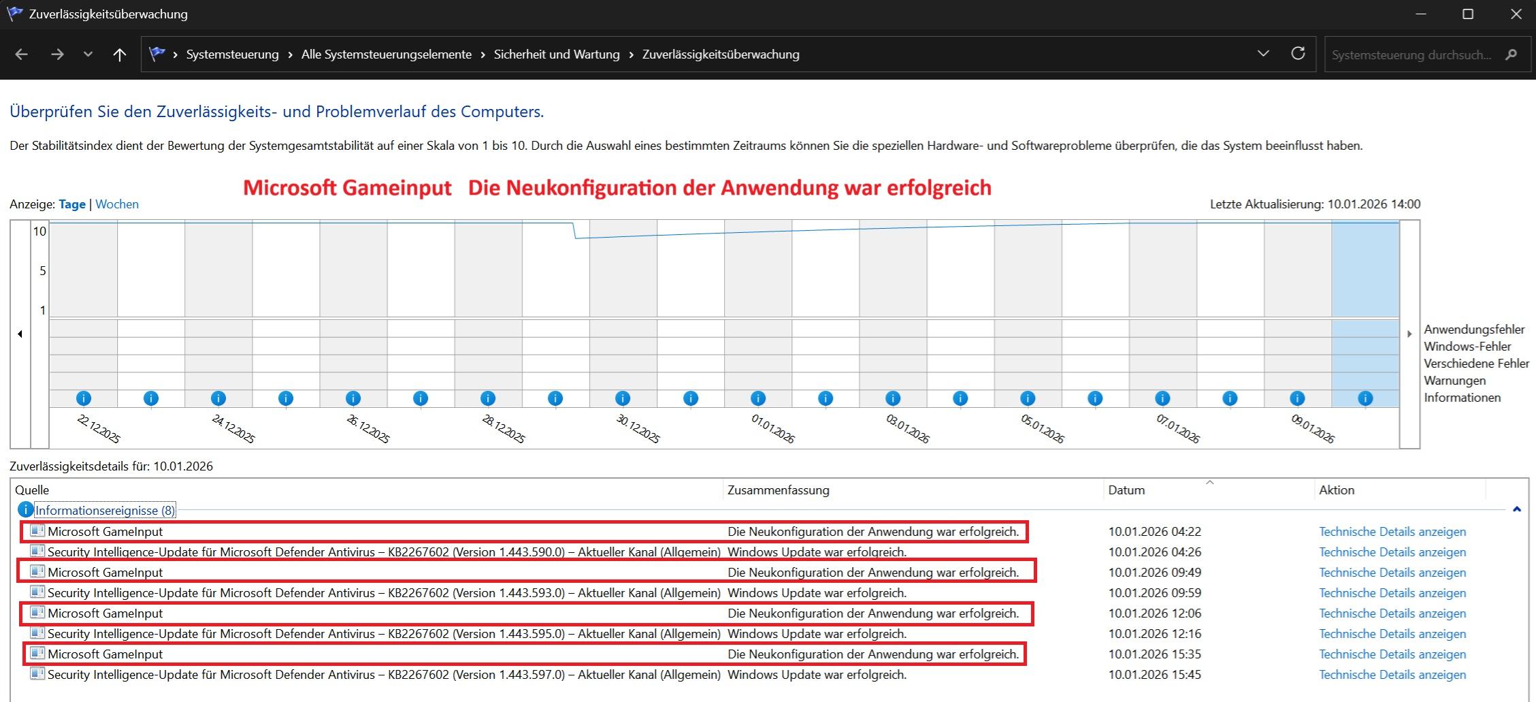
Task: Select the info icon for 07.01.2026
Action: click(x=1162, y=398)
